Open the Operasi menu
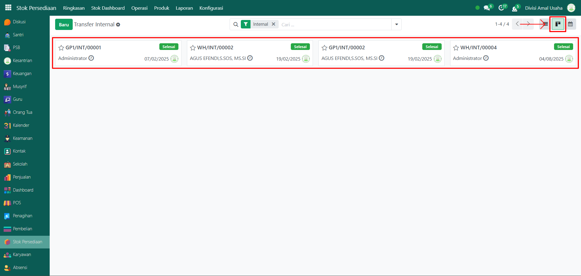The width and height of the screenshot is (581, 276). click(x=139, y=8)
